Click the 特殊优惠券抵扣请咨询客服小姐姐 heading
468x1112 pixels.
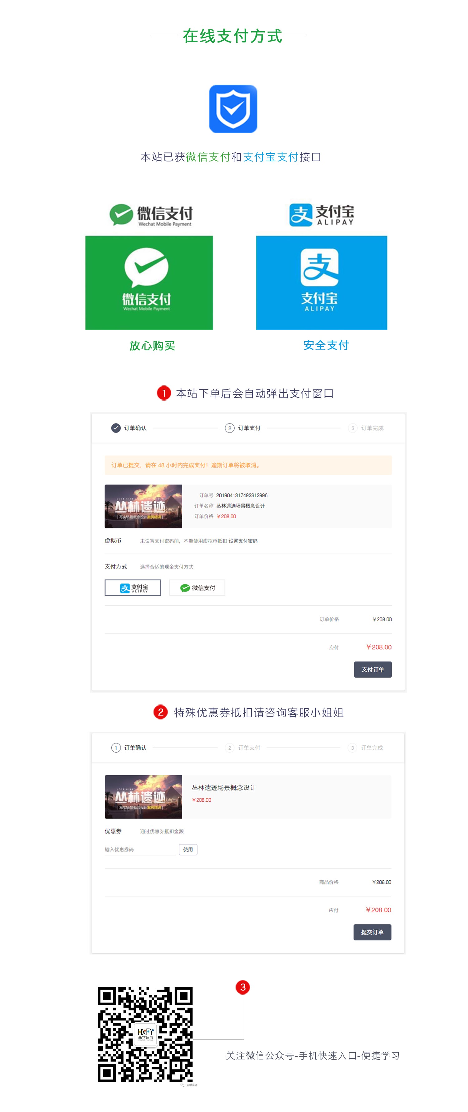tap(259, 713)
